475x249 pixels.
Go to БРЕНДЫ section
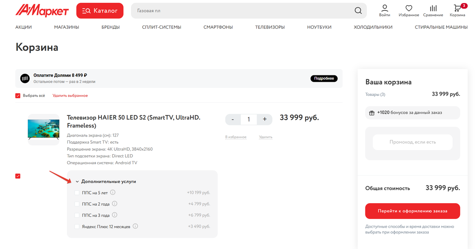click(110, 27)
